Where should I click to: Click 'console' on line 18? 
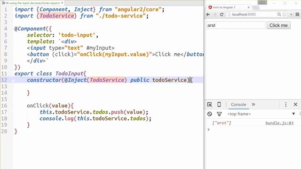(x=50, y=118)
